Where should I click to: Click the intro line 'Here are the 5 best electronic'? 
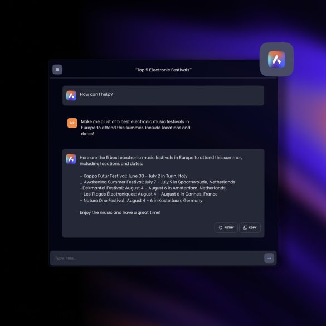tap(161, 160)
